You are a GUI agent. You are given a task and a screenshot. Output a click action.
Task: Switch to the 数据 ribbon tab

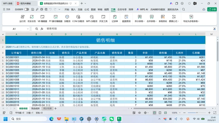pyautogui.click(x=93, y=9)
